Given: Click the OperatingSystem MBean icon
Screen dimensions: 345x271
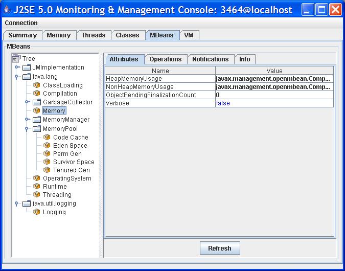Looking at the screenshot, I should click(37, 178).
